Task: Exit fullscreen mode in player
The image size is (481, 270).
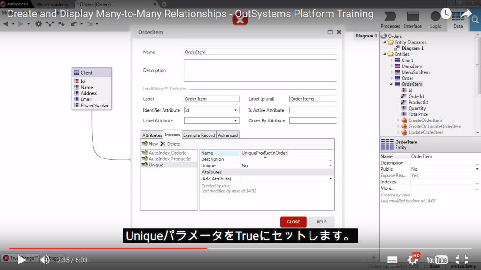Action: coord(462,260)
